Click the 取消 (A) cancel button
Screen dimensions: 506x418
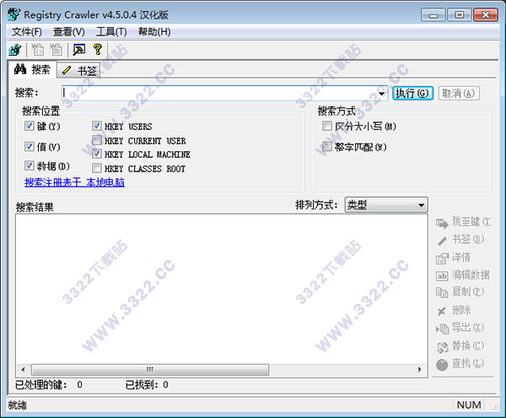[x=459, y=94]
